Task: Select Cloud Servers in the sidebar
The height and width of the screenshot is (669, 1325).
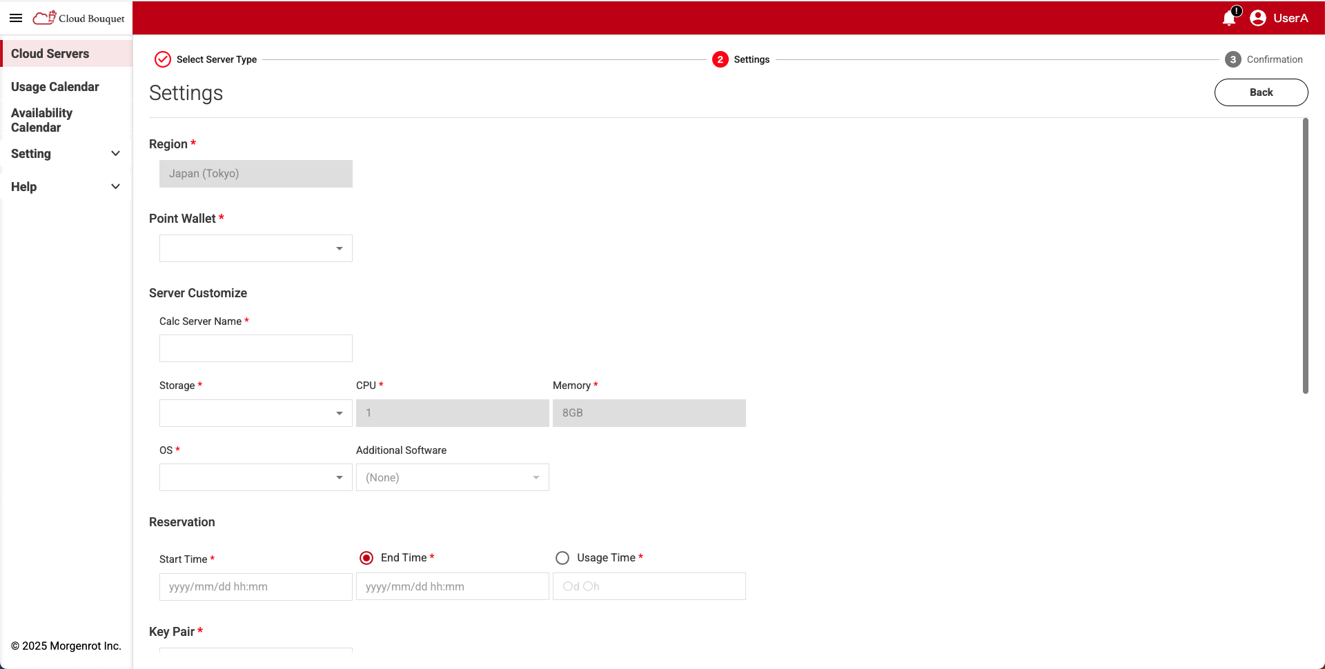Action: 49,53
